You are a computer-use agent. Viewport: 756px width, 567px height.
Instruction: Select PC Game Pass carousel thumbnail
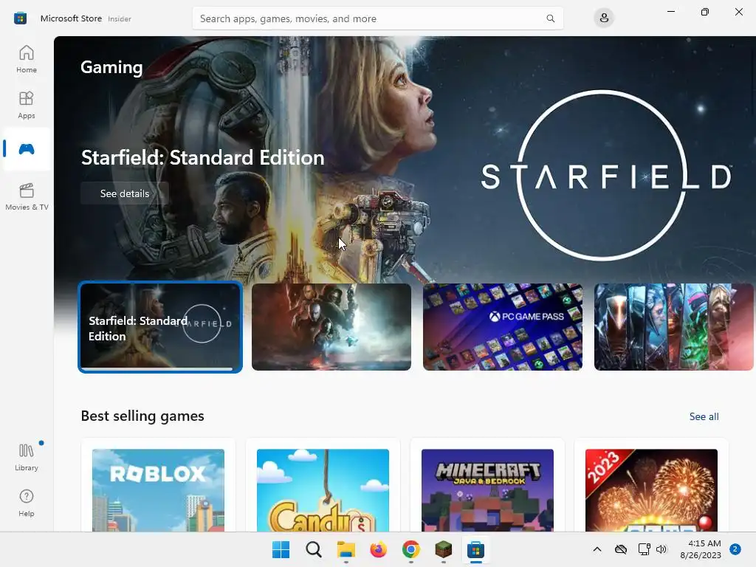tap(502, 327)
